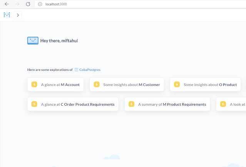Expand the sidebar with chevron button
246x167 pixels.
(18, 15)
